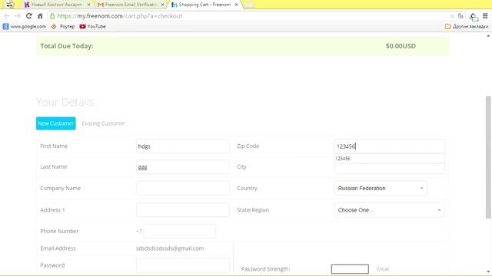This screenshot has height=276, width=492.
Task: Open the Роутер bookmark
Action: (x=63, y=27)
